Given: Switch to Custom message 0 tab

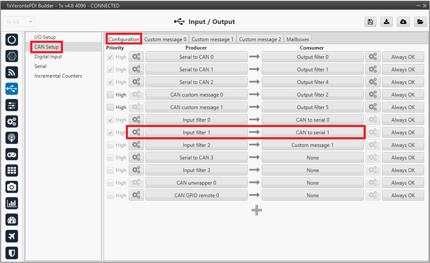Looking at the screenshot, I should 165,39.
